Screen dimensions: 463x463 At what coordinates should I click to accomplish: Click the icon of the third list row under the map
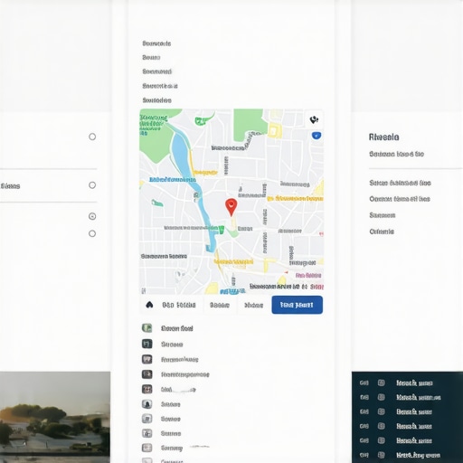point(146,359)
